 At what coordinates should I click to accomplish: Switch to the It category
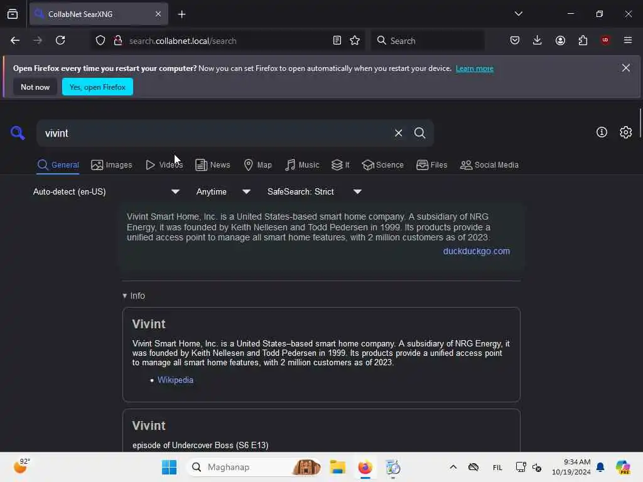[x=340, y=165]
